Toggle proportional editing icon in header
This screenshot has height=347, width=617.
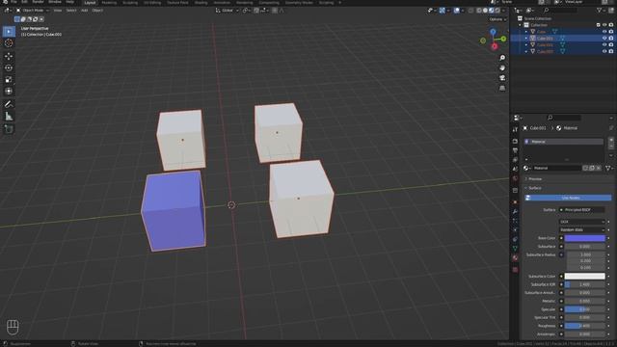[x=275, y=11]
